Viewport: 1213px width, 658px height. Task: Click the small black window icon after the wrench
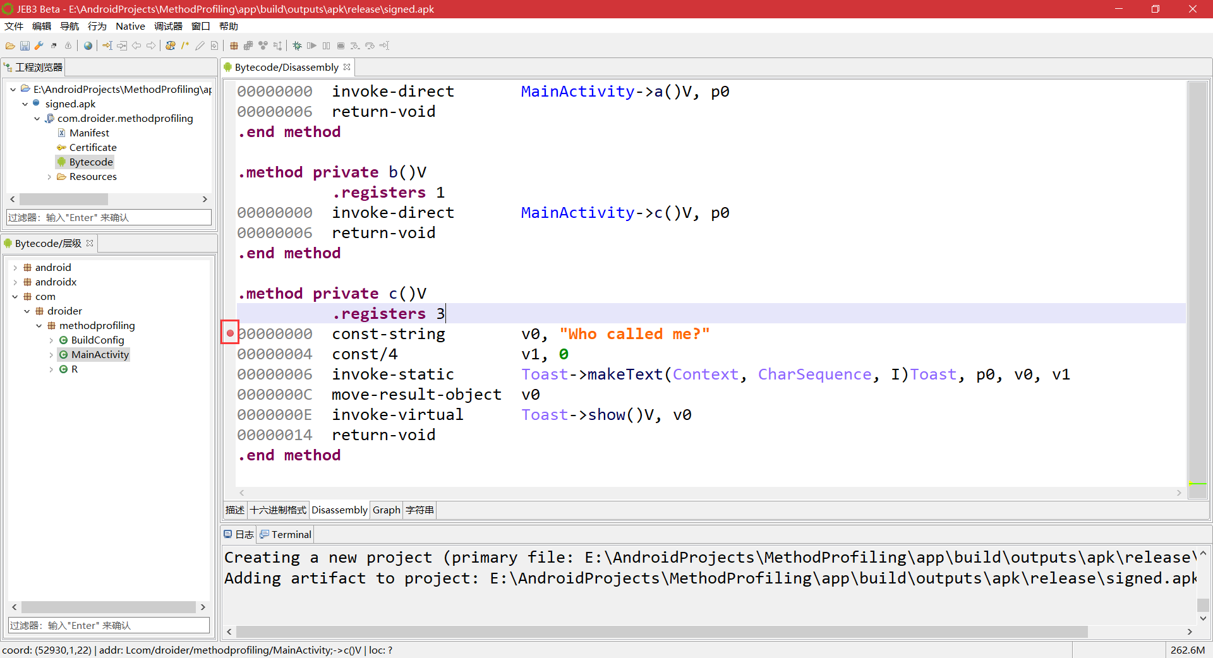coord(54,45)
